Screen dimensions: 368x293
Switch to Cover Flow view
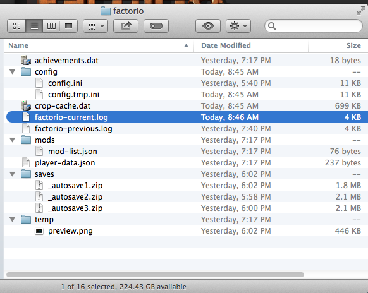[68, 26]
